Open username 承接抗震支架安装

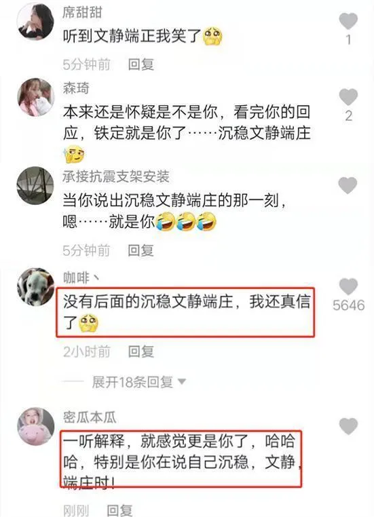pyautogui.click(x=116, y=176)
